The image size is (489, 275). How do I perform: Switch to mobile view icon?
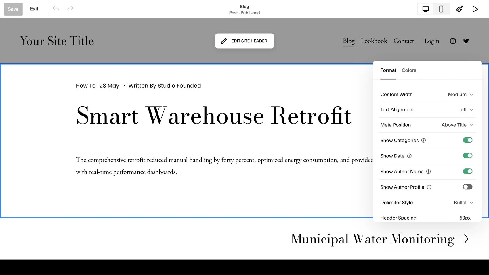click(x=441, y=9)
